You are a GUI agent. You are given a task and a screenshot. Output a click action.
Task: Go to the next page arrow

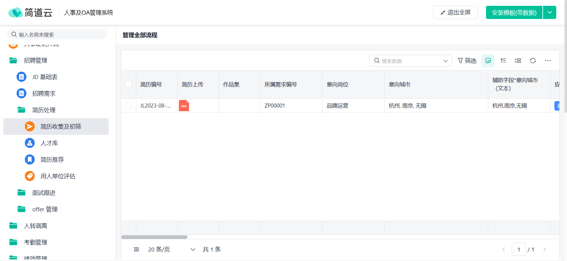pyautogui.click(x=545, y=250)
